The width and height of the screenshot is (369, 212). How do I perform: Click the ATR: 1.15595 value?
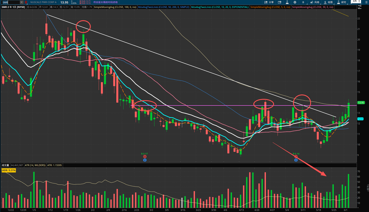(54, 165)
